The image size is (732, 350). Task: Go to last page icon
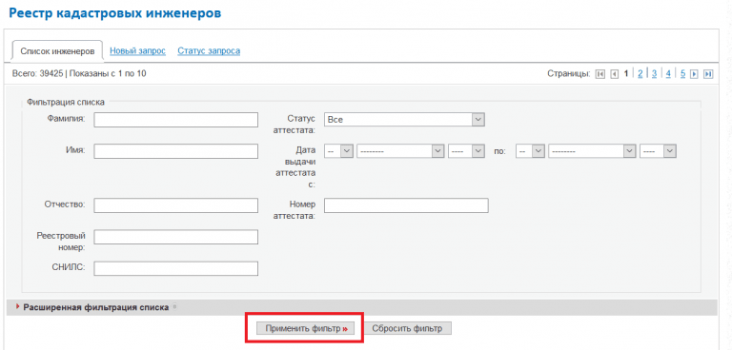coord(708,74)
